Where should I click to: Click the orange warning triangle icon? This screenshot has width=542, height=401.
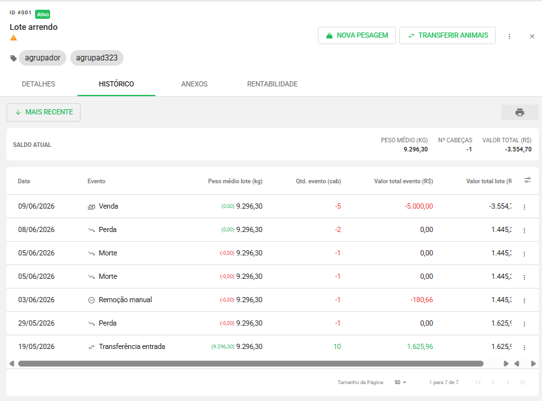14,38
